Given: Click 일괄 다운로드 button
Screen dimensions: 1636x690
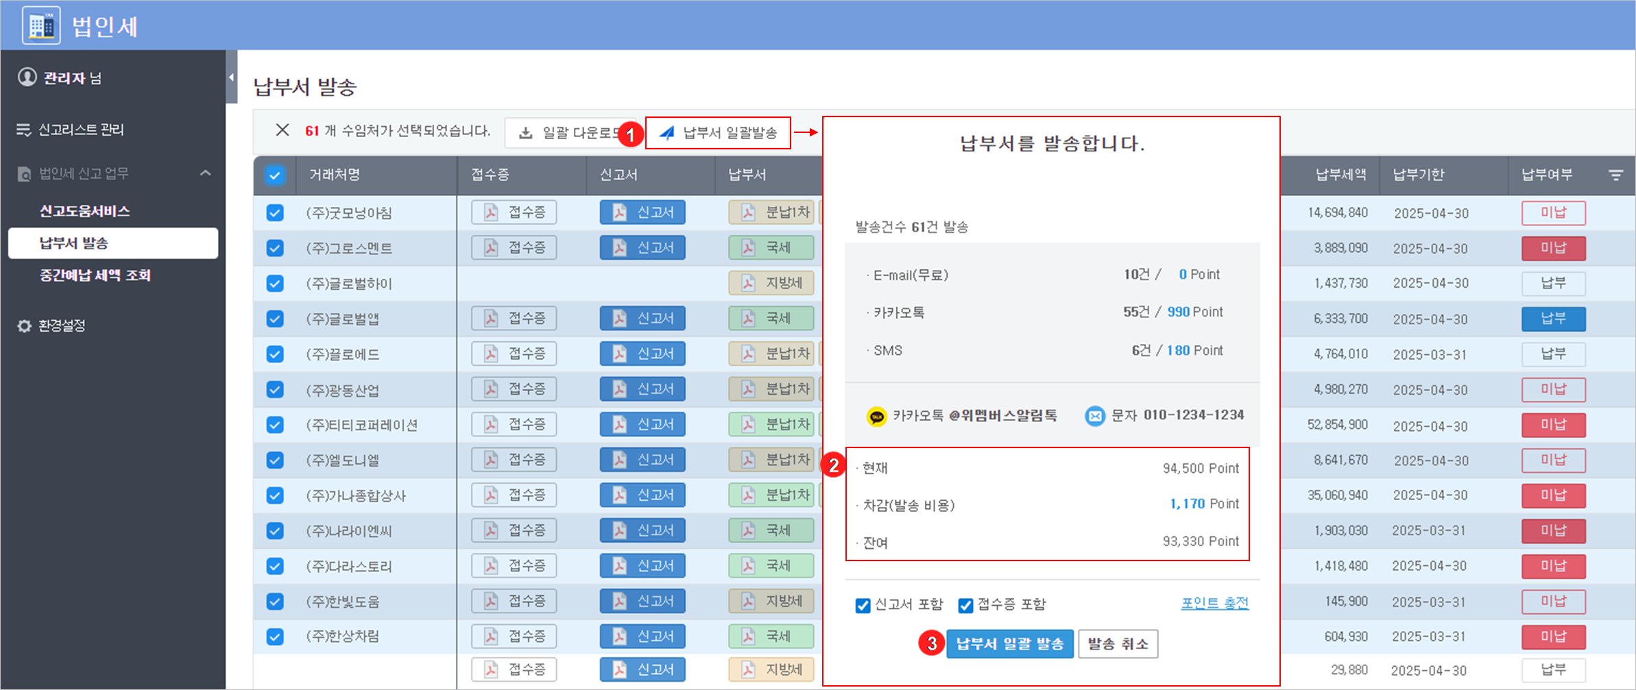Looking at the screenshot, I should (569, 132).
